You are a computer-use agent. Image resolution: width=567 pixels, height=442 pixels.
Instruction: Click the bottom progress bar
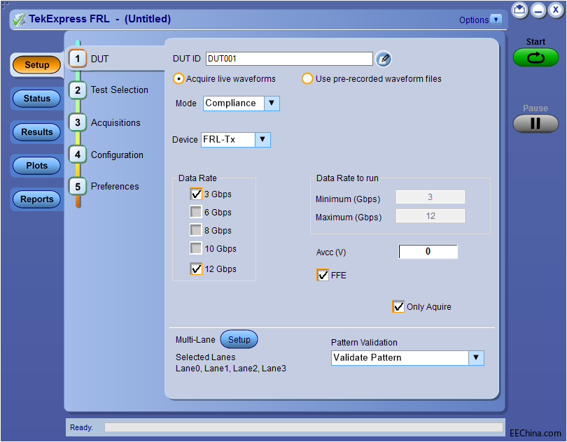click(304, 427)
